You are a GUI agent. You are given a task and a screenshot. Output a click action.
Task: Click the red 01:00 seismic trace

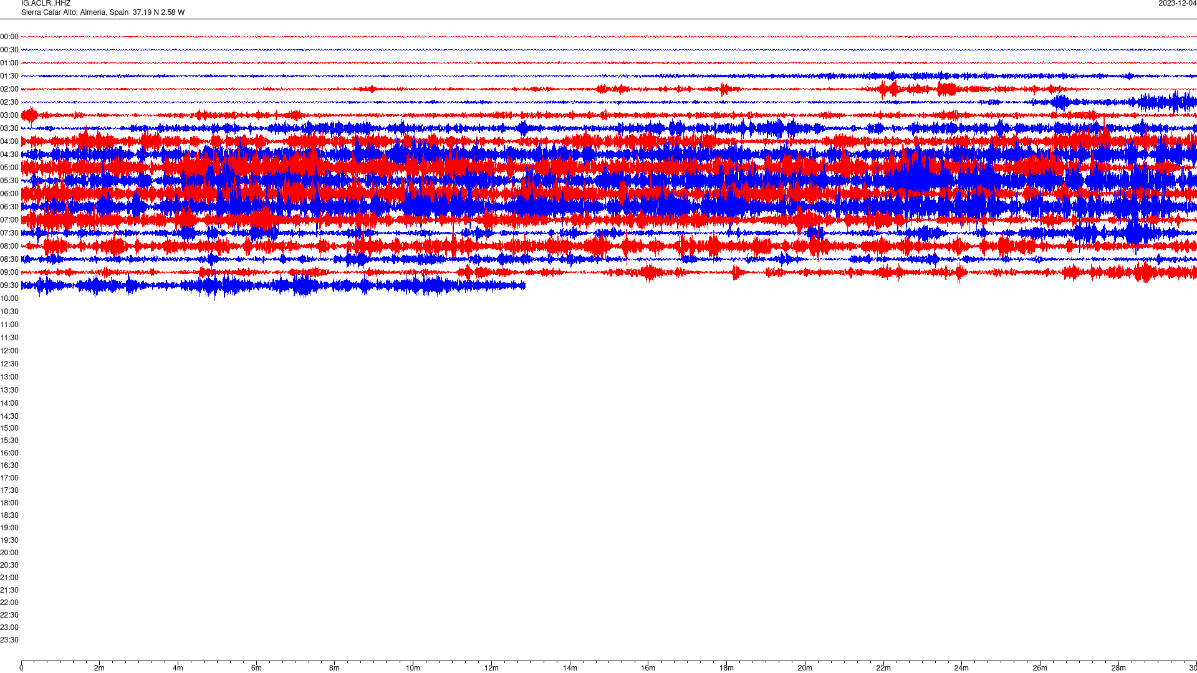[x=609, y=63]
